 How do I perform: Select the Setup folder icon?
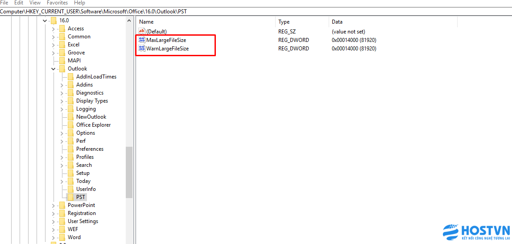point(70,173)
